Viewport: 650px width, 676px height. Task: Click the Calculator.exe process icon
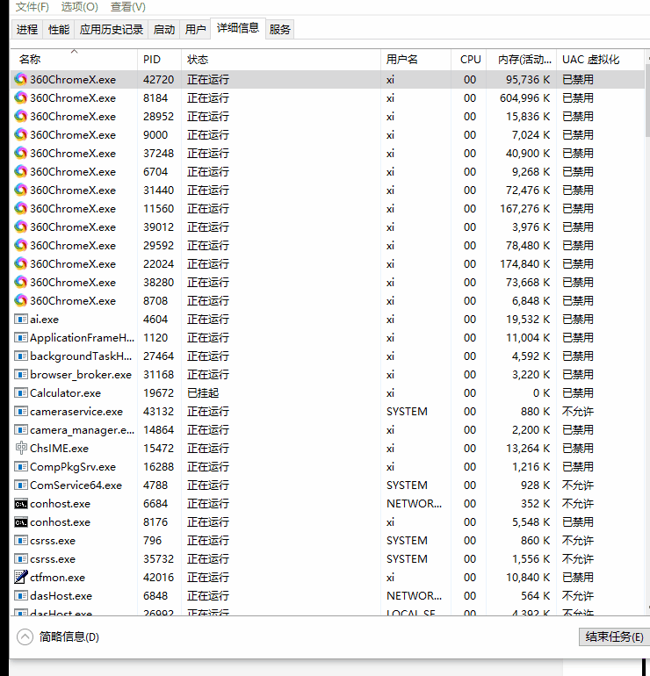pos(21,392)
